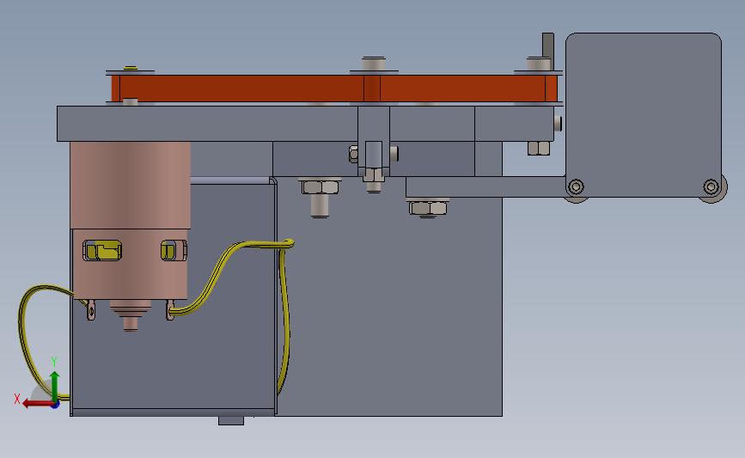This screenshot has width=745, height=458.
Task: Pick the center pulley shaft above belt
Action: click(x=374, y=64)
